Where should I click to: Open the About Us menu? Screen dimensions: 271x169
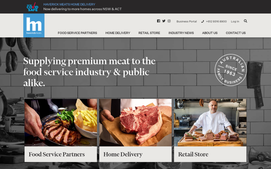pyautogui.click(x=210, y=33)
